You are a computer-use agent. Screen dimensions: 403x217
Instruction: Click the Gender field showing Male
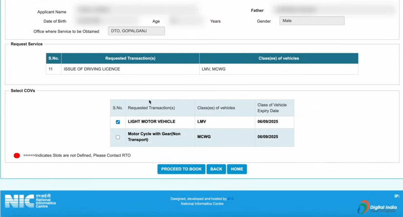[311, 21]
